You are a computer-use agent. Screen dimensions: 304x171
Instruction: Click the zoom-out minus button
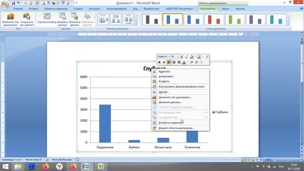pos(275,160)
